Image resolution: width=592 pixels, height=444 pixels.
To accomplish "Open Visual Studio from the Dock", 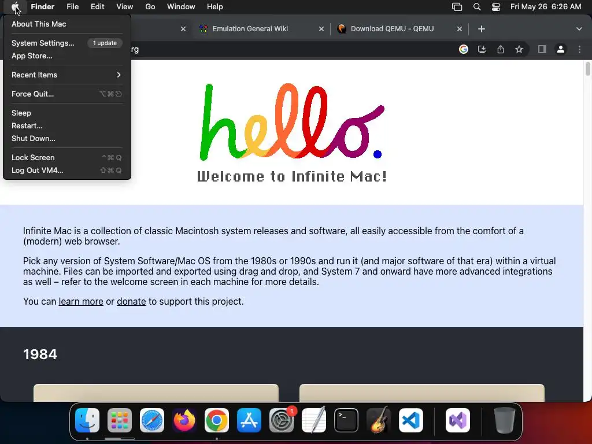I will (x=458, y=420).
